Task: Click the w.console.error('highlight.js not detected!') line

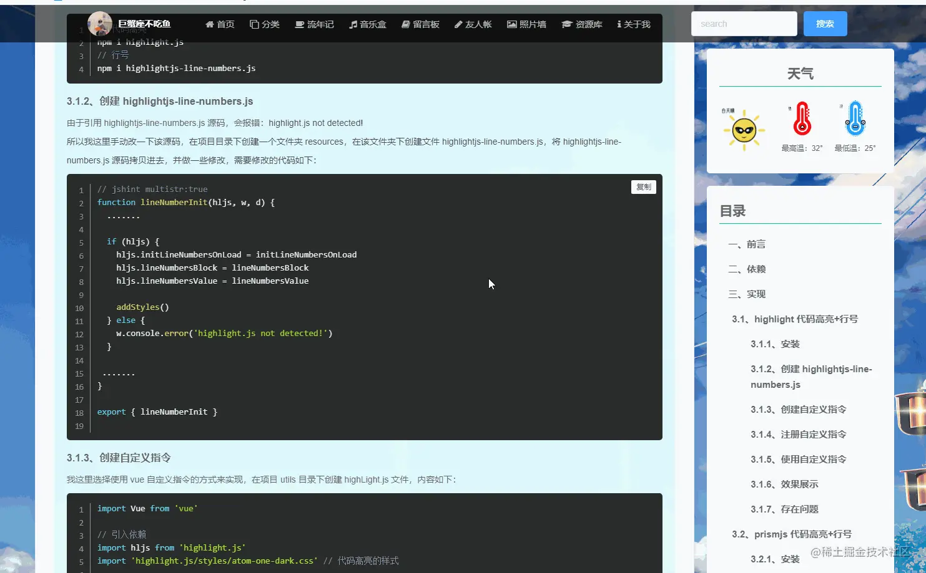Action: 224,334
